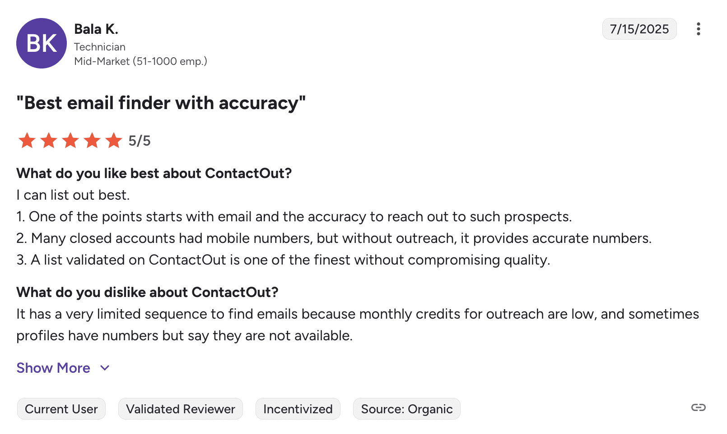Viewport: 727px width, 434px height.
Task: Expand the review using the Show More chevron
Action: [105, 368]
